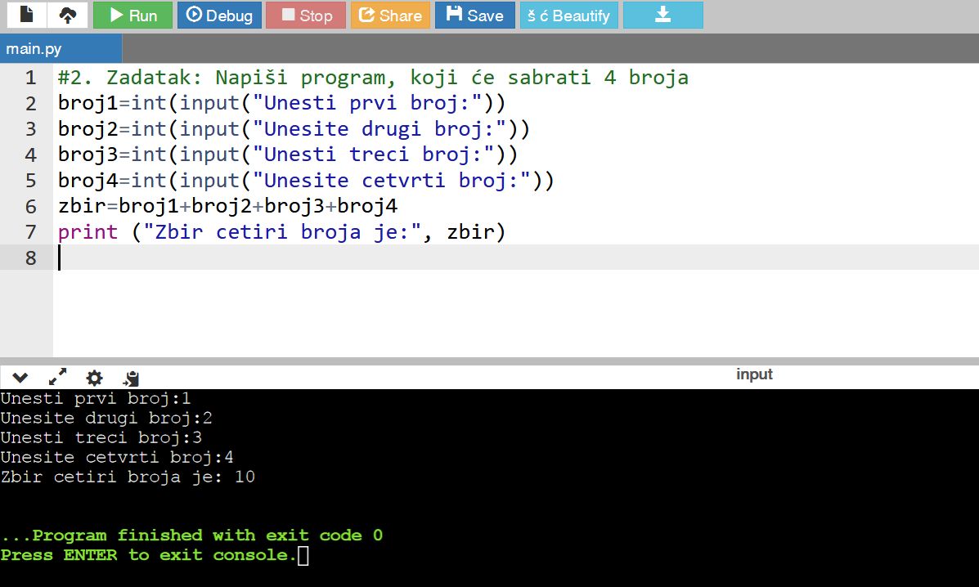Run the program
The image size is (979, 587).
click(x=132, y=15)
